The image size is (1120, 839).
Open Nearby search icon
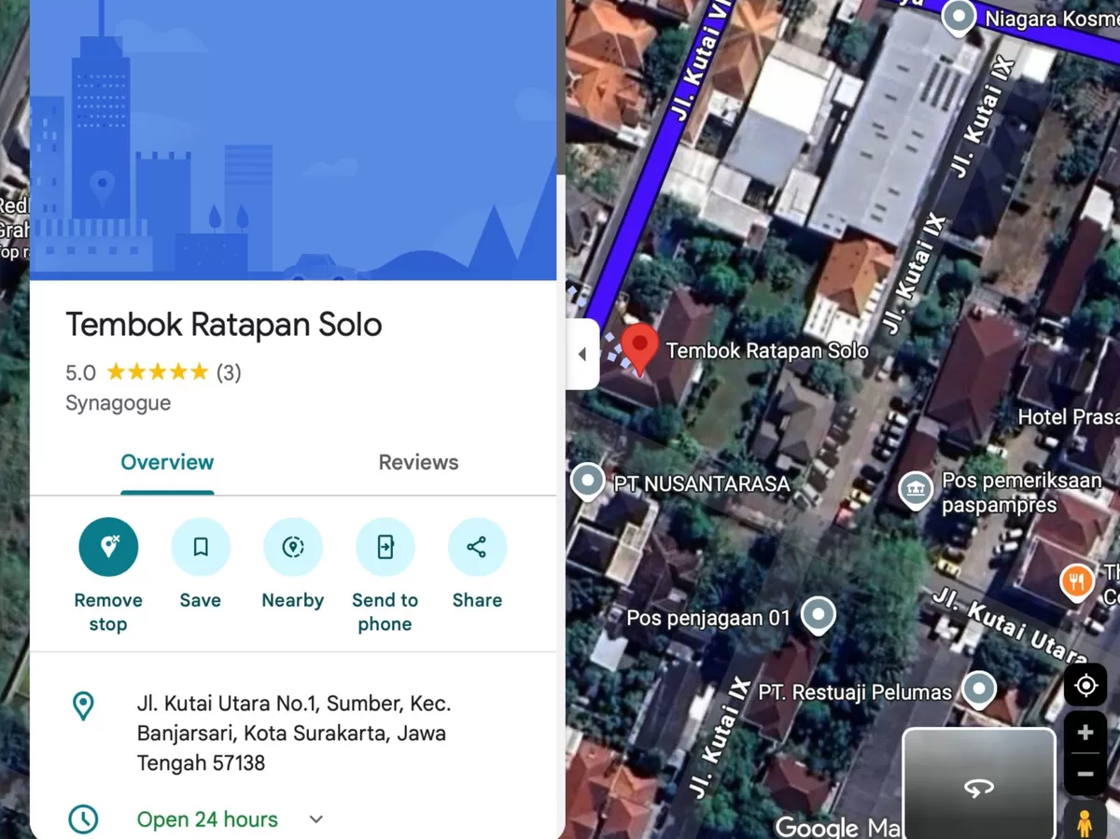(292, 547)
